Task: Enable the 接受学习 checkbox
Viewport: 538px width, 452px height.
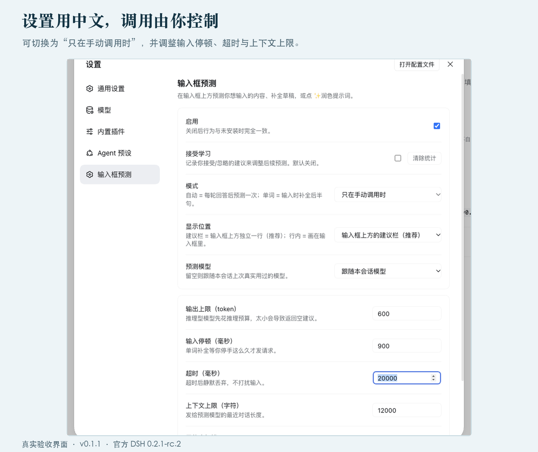Action: [398, 158]
